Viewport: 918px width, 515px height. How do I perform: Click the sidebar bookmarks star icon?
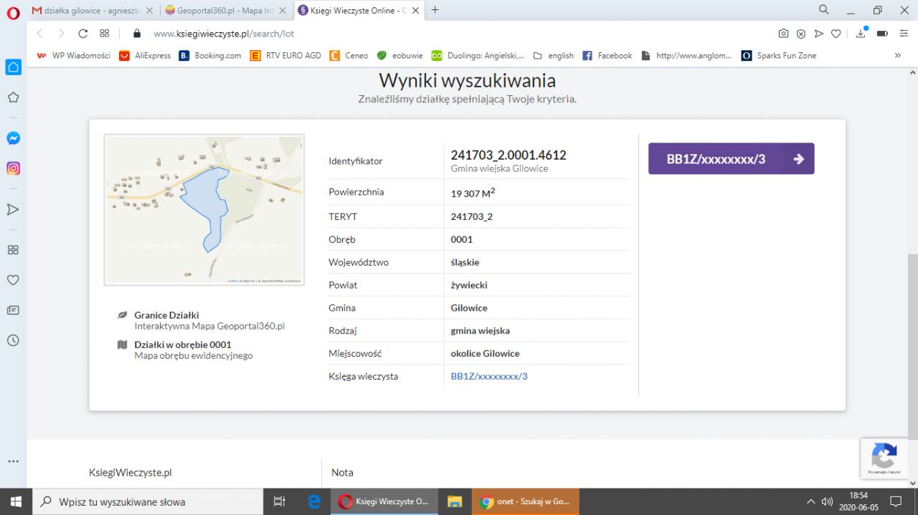coord(13,97)
